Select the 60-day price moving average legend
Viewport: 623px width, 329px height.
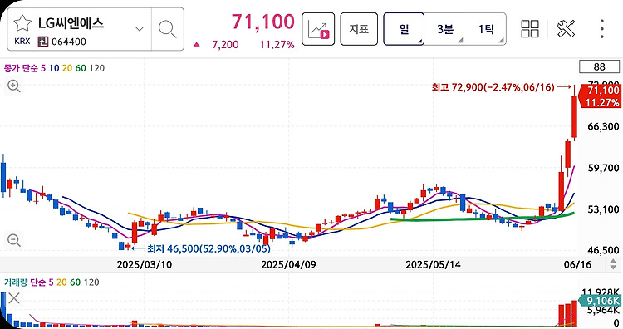[81, 68]
